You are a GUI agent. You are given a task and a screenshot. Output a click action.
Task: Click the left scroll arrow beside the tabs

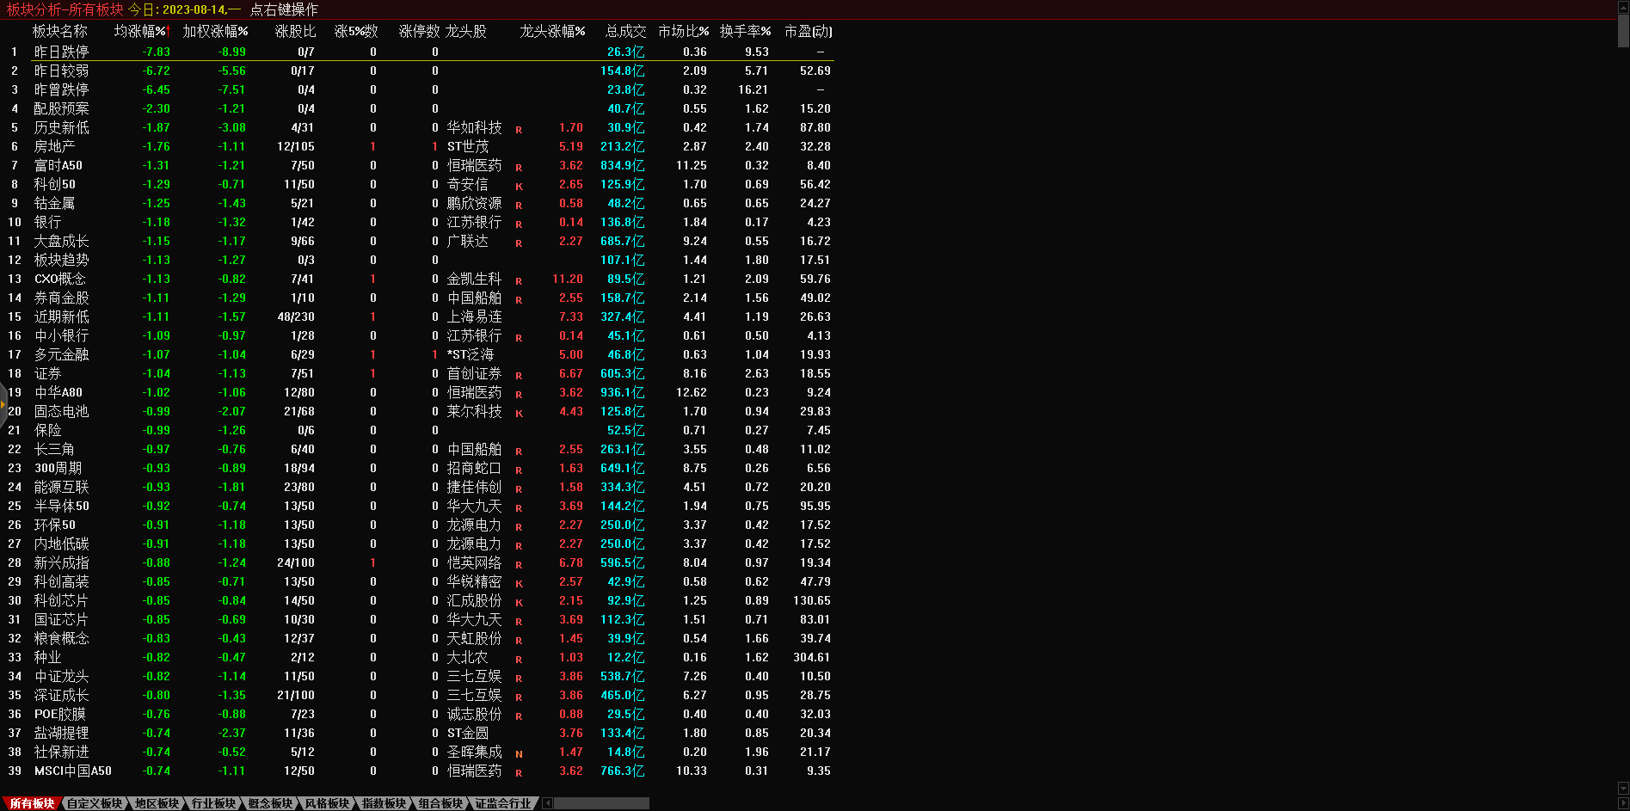pos(548,803)
